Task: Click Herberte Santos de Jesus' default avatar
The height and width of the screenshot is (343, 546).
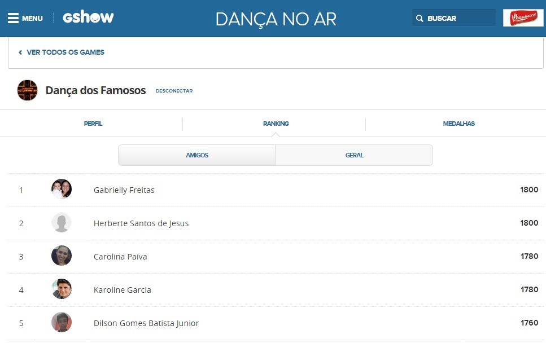Action: [62, 223]
